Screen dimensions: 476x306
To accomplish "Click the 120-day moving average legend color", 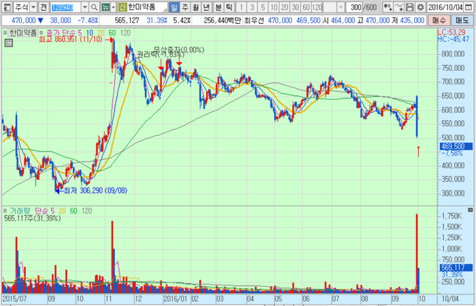I will click(125, 33).
